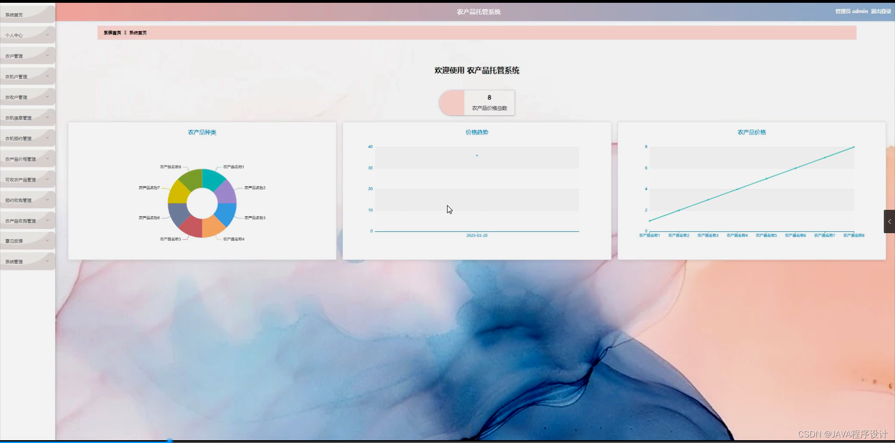Expand the 农机预约管理 chevron arrow
895x443 pixels.
(47, 138)
